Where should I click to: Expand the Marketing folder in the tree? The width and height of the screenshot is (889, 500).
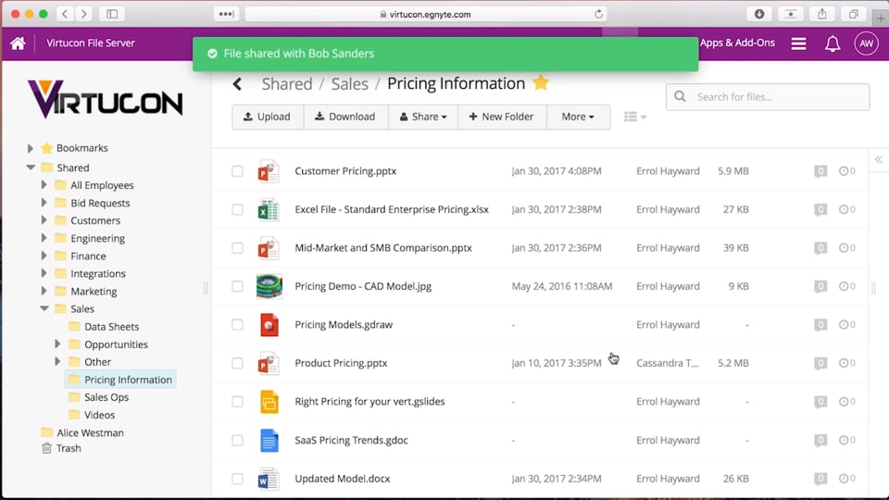pyautogui.click(x=44, y=292)
